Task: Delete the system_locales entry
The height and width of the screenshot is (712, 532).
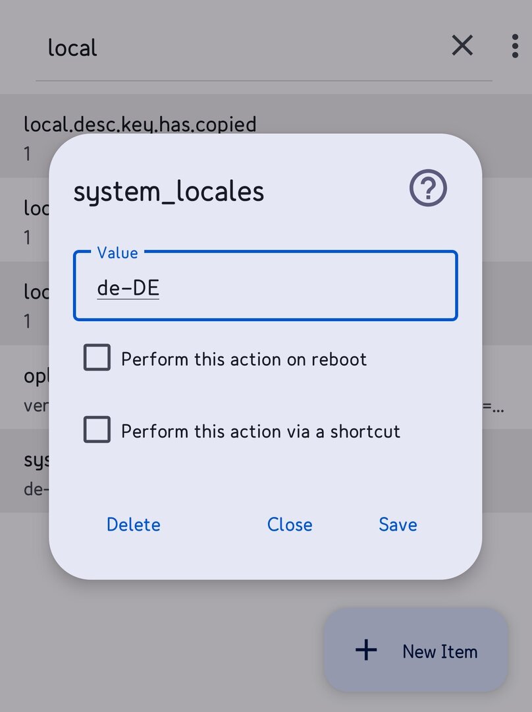Action: tap(134, 525)
